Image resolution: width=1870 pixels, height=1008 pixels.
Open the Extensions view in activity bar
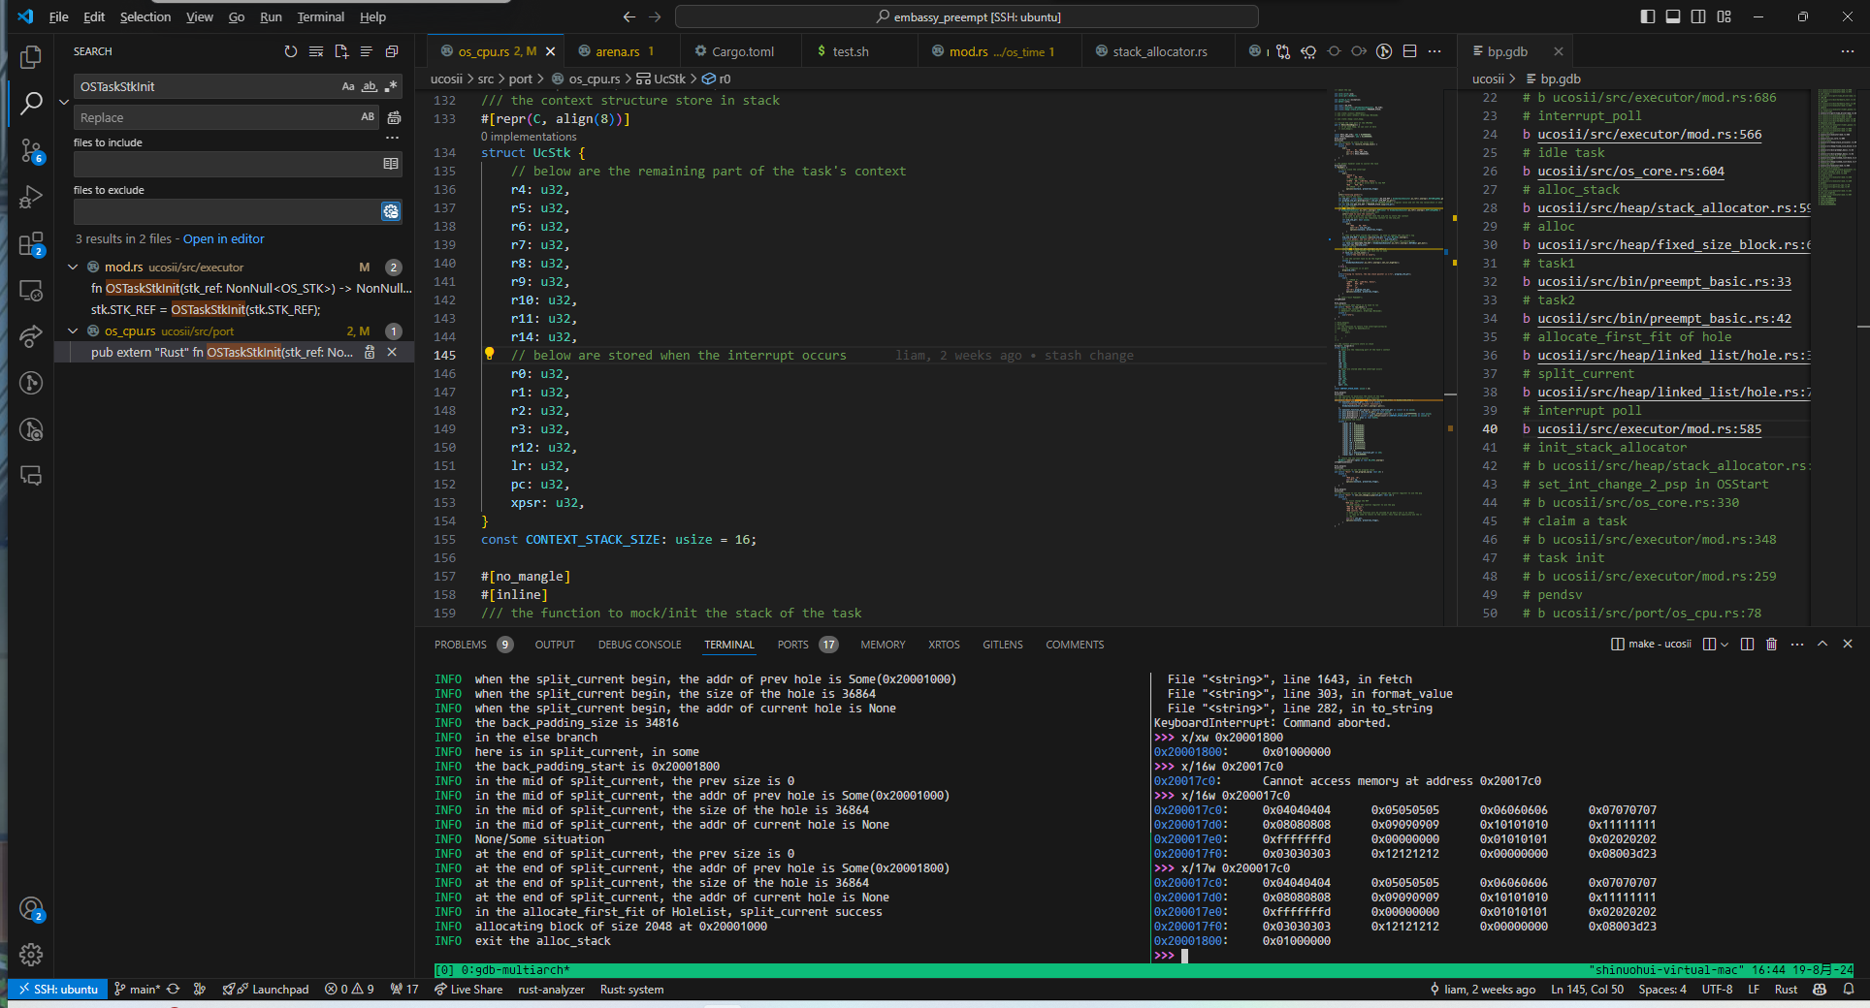31,243
